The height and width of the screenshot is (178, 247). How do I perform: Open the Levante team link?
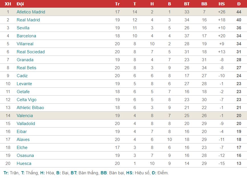[24, 84]
